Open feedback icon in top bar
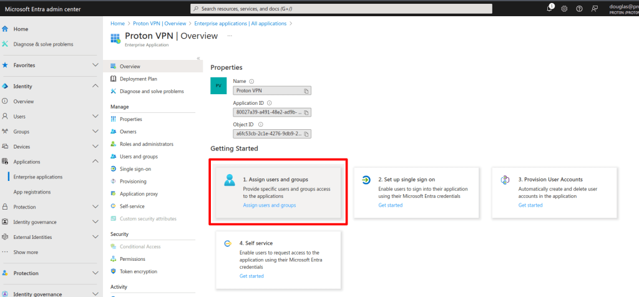Viewport: 639px width, 297px height. point(595,9)
